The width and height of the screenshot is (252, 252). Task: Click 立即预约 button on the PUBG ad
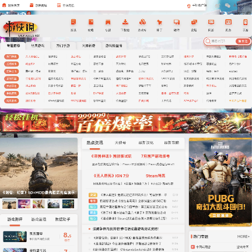coord(220,215)
